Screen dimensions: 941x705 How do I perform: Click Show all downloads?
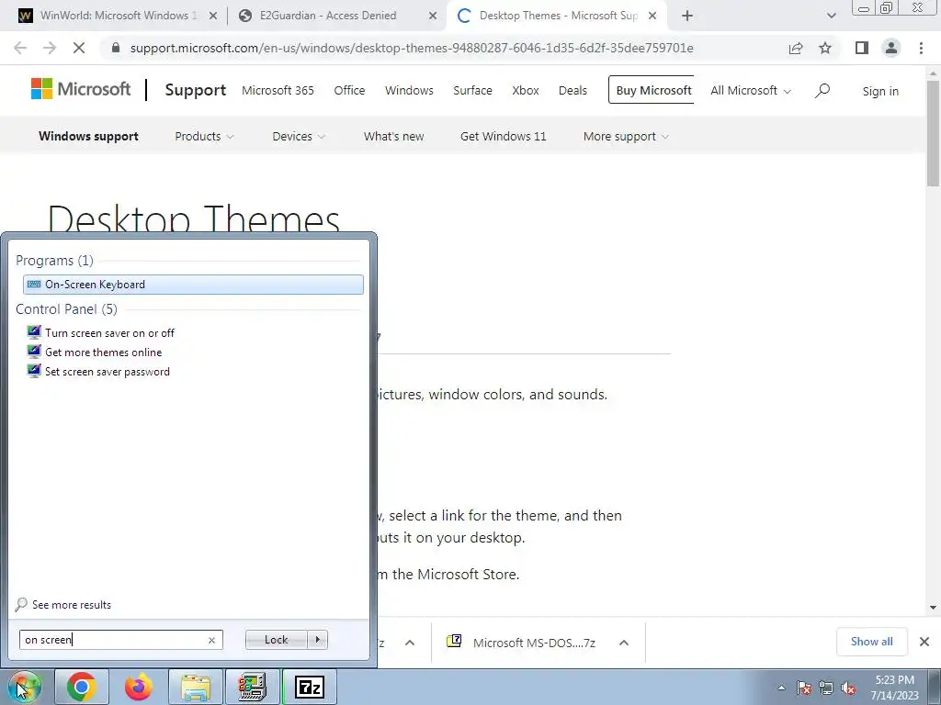tap(871, 642)
